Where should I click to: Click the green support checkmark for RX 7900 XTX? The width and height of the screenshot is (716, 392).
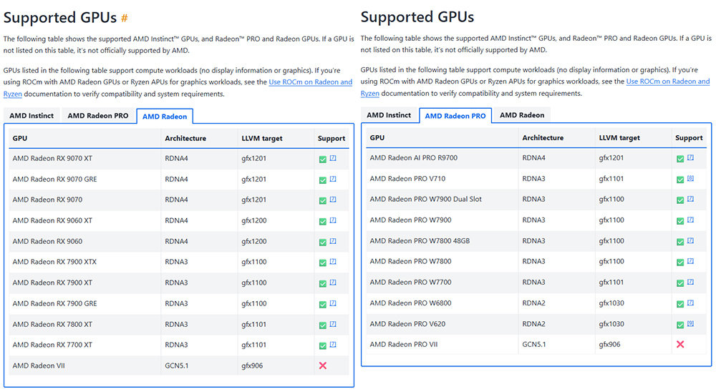(322, 263)
